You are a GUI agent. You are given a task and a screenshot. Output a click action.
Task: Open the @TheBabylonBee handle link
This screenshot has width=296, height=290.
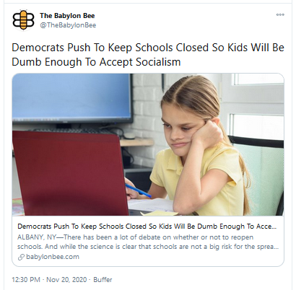pyautogui.click(x=68, y=25)
